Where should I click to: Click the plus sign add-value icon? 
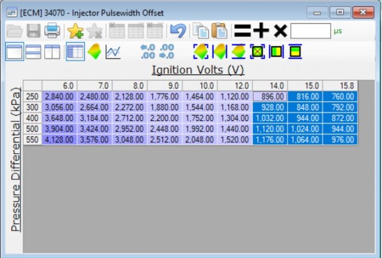[261, 31]
